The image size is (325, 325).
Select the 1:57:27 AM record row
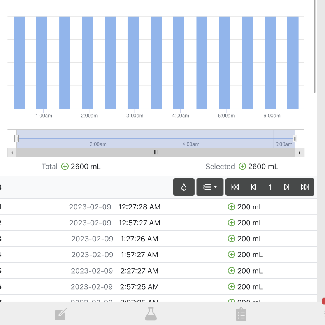tap(158, 255)
